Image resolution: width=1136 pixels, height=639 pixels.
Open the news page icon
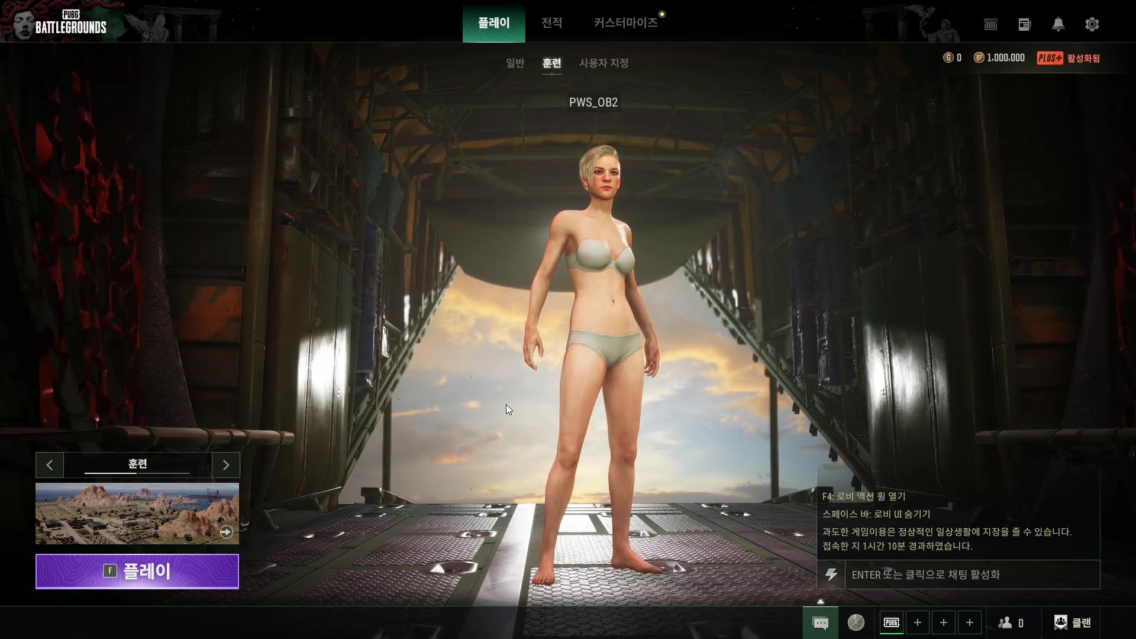point(1024,24)
